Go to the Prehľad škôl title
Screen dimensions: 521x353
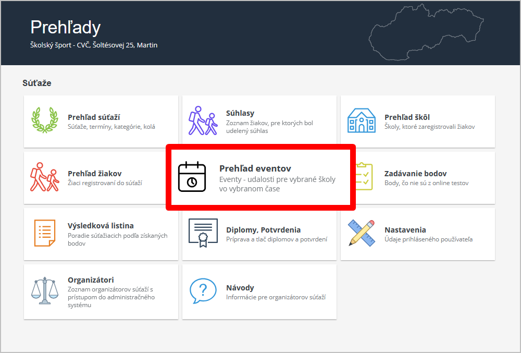[x=407, y=117]
